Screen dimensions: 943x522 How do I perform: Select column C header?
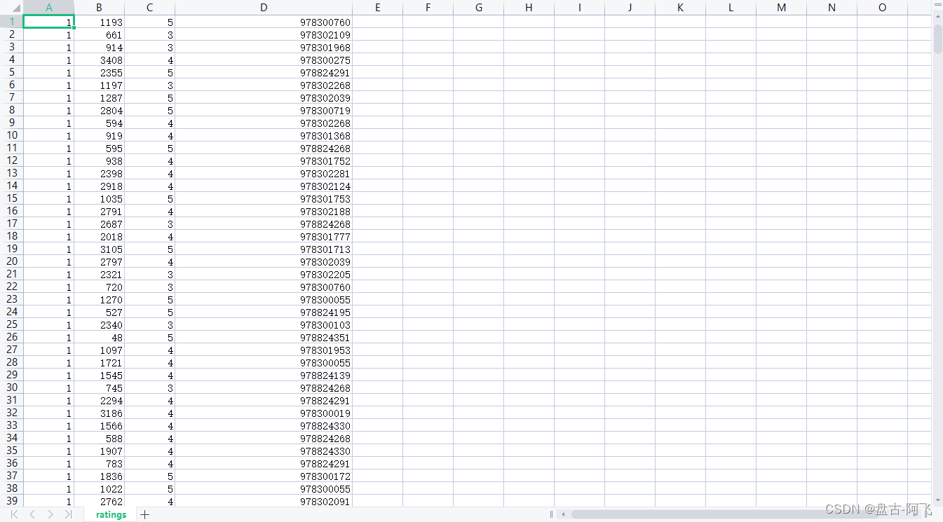point(150,8)
